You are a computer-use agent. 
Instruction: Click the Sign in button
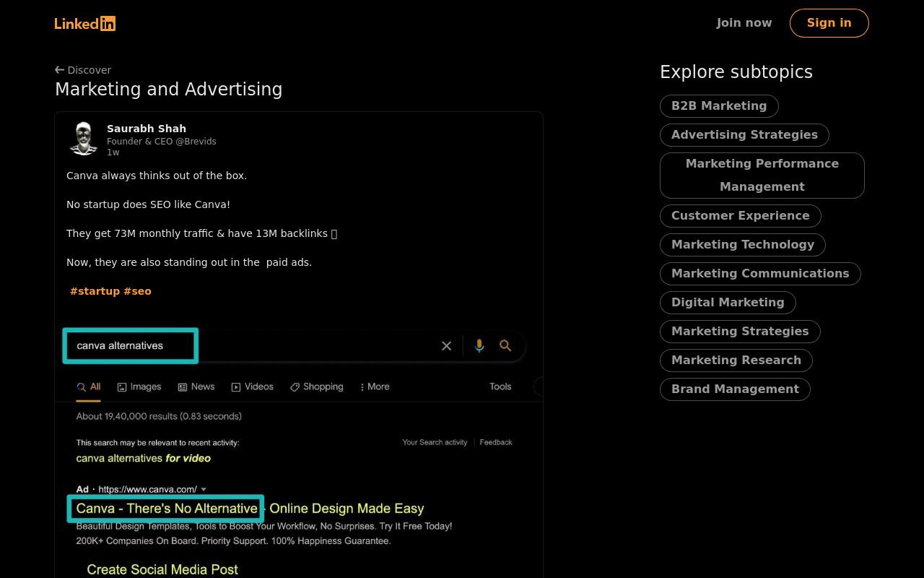829,23
